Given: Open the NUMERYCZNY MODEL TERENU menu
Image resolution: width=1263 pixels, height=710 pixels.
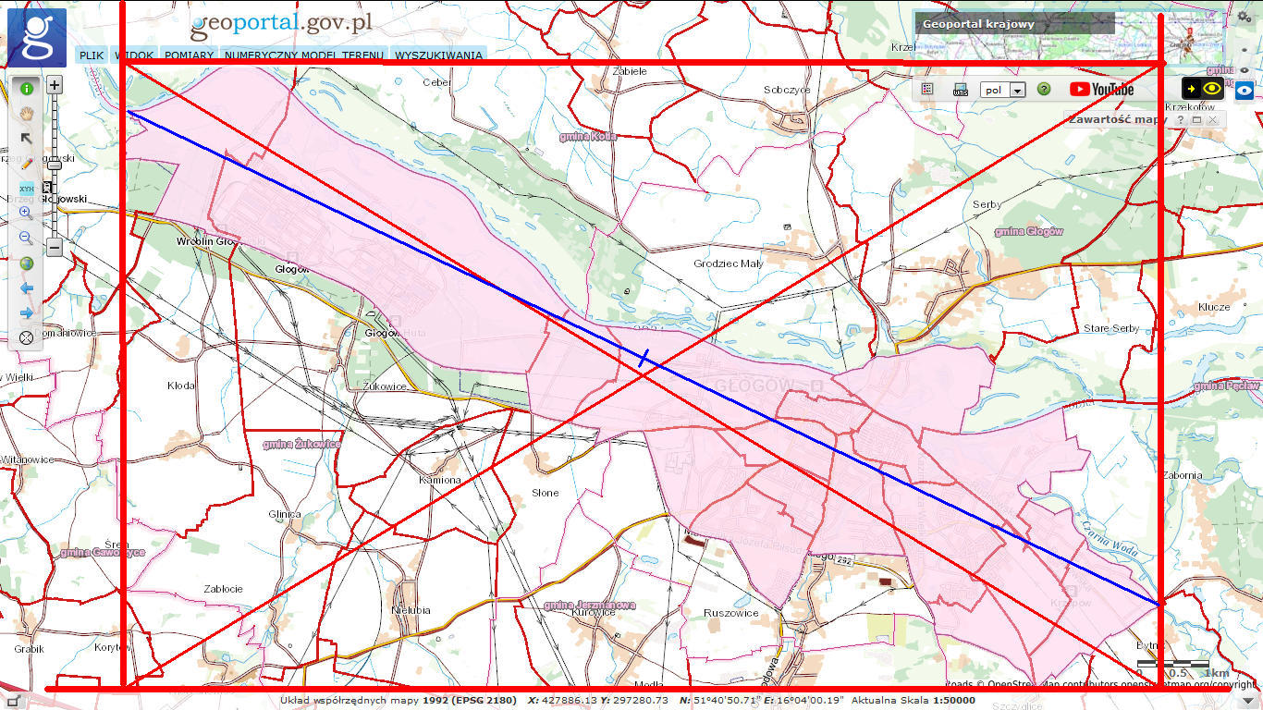Looking at the screenshot, I should 304,55.
